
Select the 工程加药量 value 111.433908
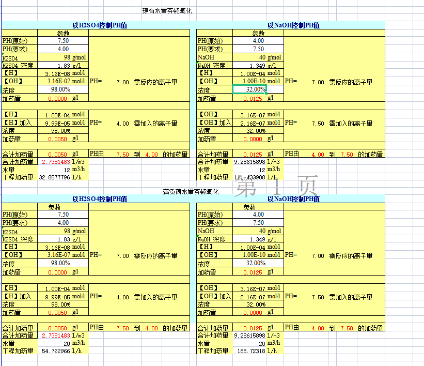click(x=249, y=177)
